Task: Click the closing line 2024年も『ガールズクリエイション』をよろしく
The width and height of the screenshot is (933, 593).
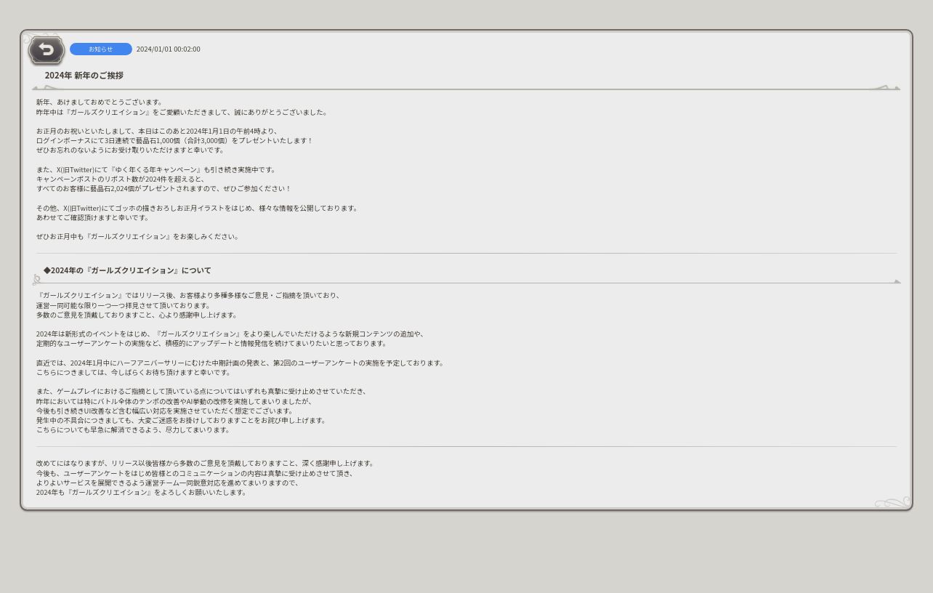Action: click(x=142, y=493)
